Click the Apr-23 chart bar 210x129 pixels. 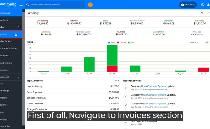[89, 64]
